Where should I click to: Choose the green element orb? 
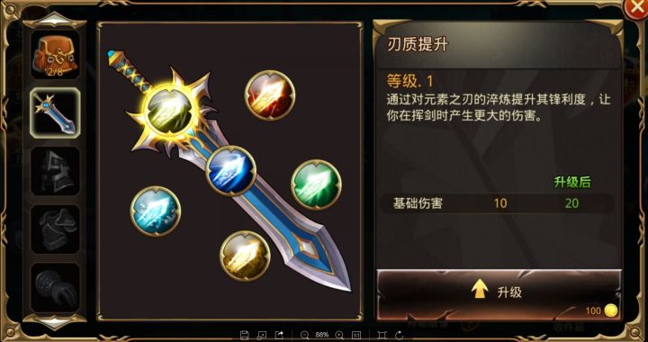pos(316,184)
